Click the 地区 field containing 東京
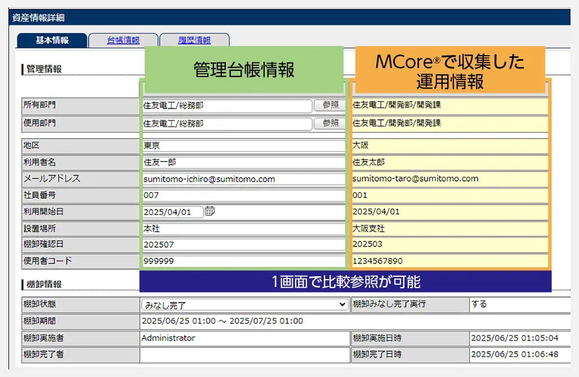The image size is (579, 377). (244, 146)
